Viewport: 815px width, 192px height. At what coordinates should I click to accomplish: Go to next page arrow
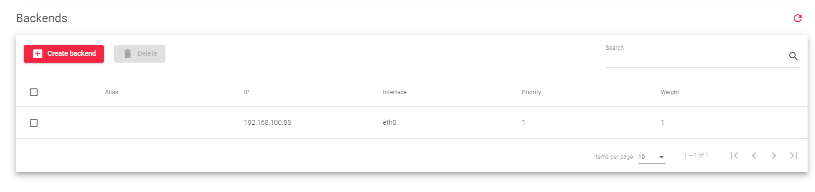coord(774,155)
